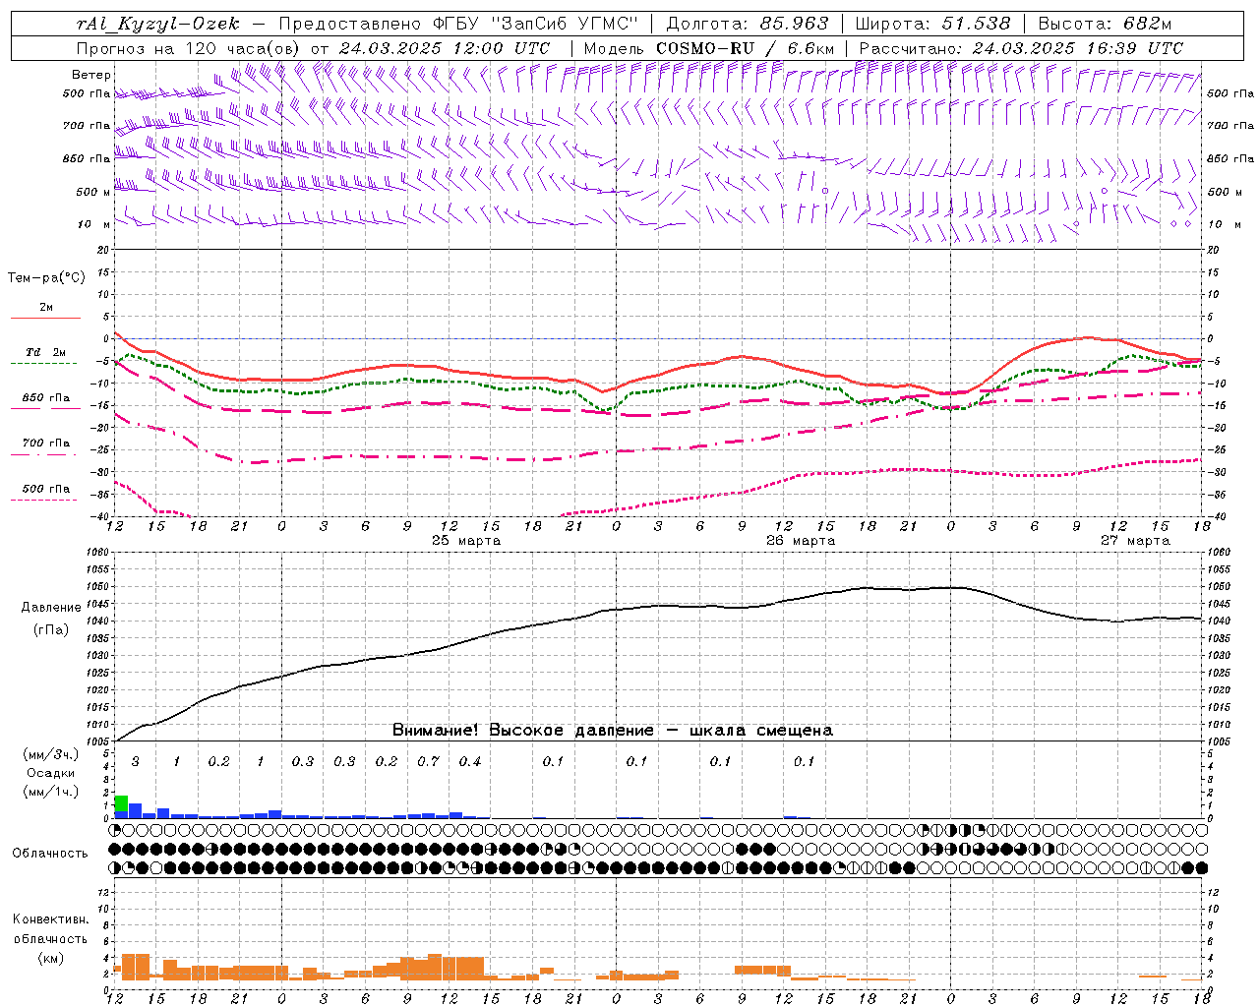Click the line sample under temperature 850 гПа legend
Image resolution: width=1259 pixels, height=1007 pixels.
pos(45,408)
